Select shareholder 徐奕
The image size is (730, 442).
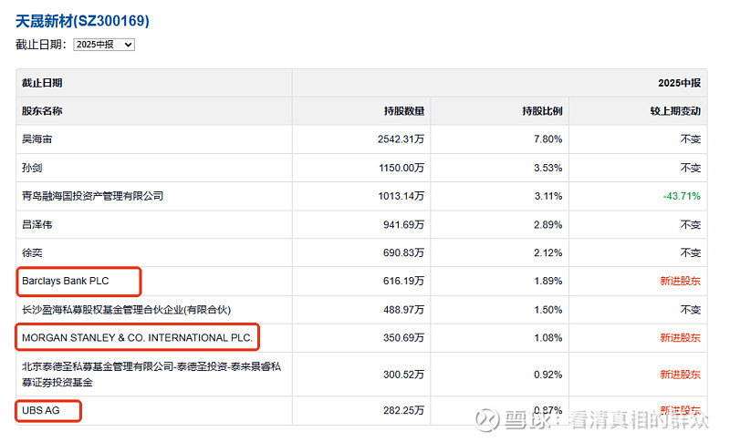click(32, 252)
